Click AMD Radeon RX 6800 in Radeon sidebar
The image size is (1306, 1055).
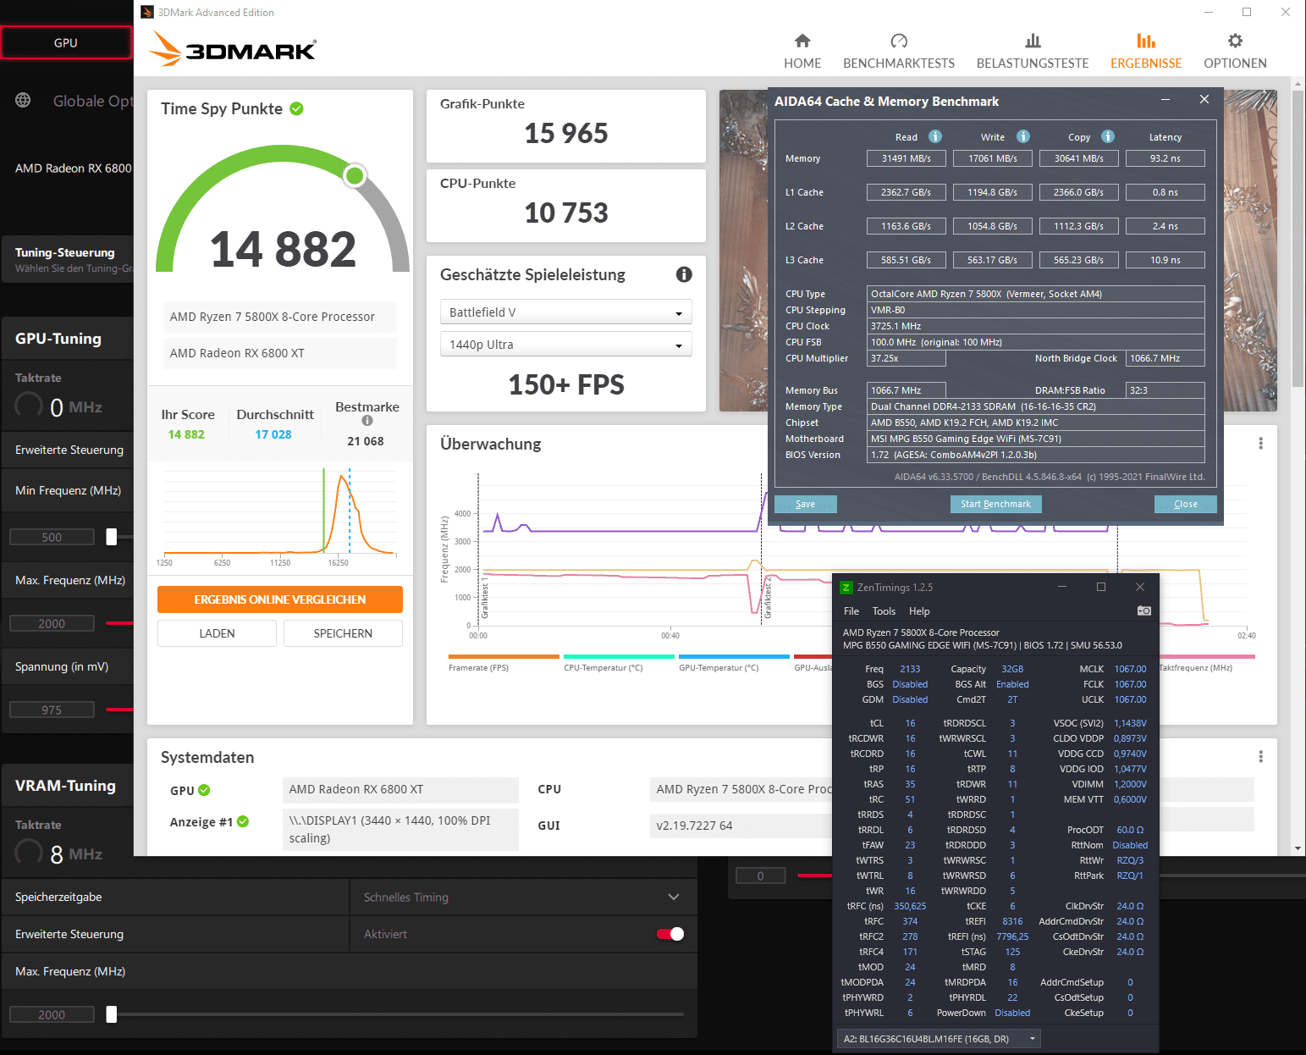(x=74, y=168)
